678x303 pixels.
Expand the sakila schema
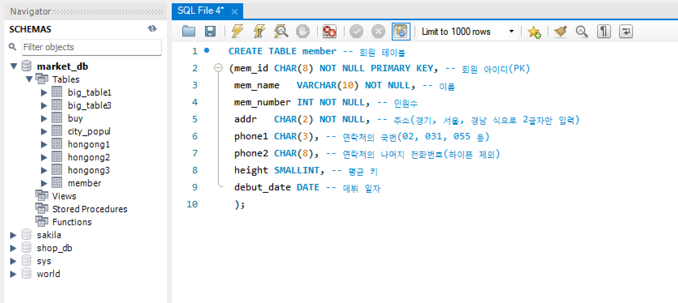click(13, 235)
